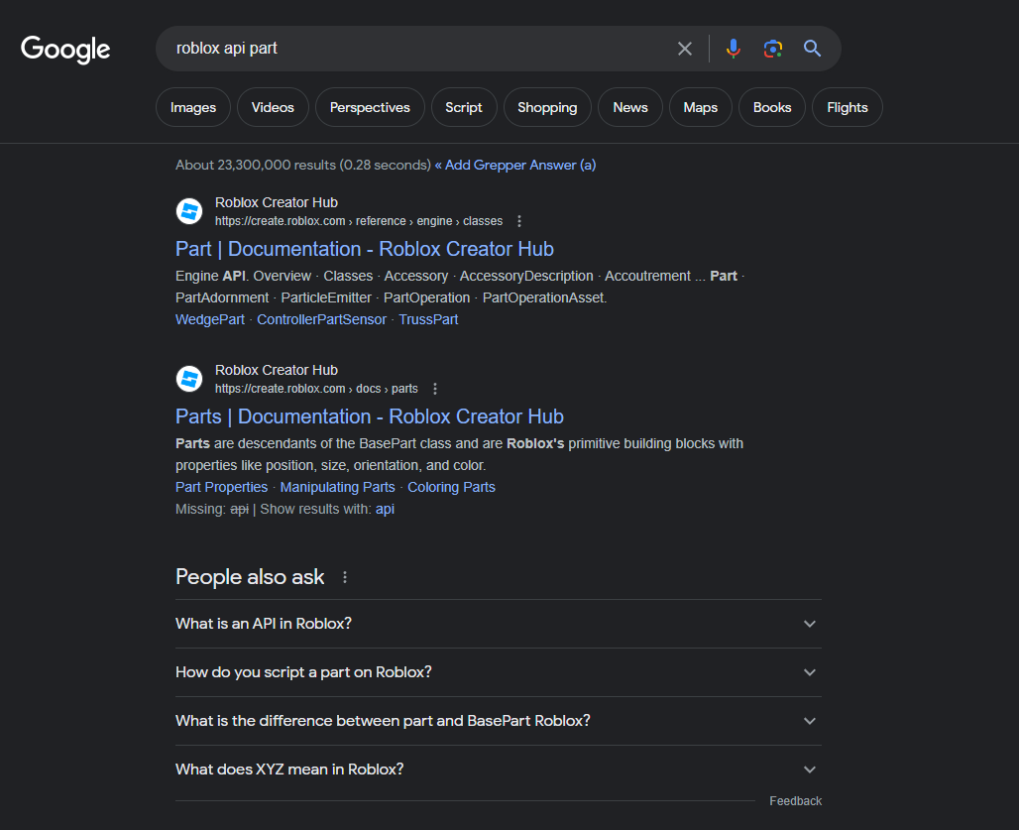Click the Feedback link
This screenshot has width=1019, height=830.
pos(795,801)
